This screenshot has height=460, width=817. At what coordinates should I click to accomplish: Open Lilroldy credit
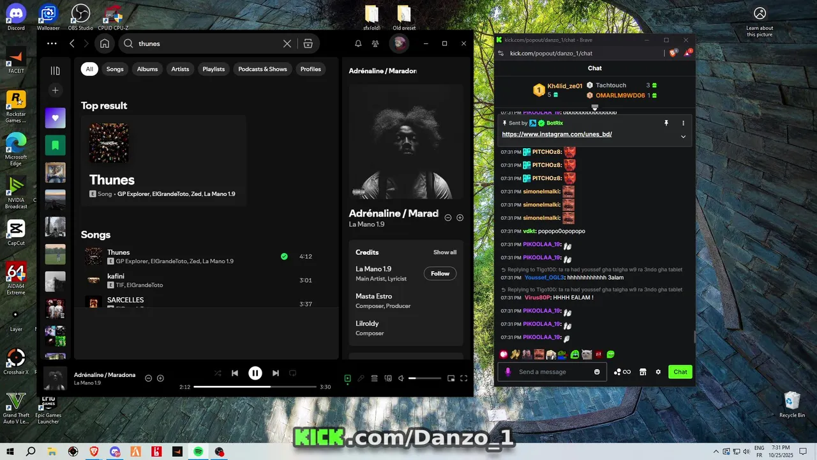[367, 324]
